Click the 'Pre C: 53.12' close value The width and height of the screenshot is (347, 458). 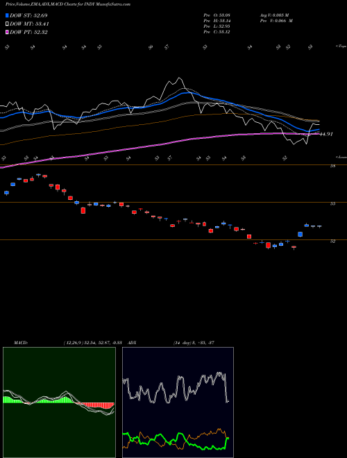pyautogui.click(x=217, y=32)
